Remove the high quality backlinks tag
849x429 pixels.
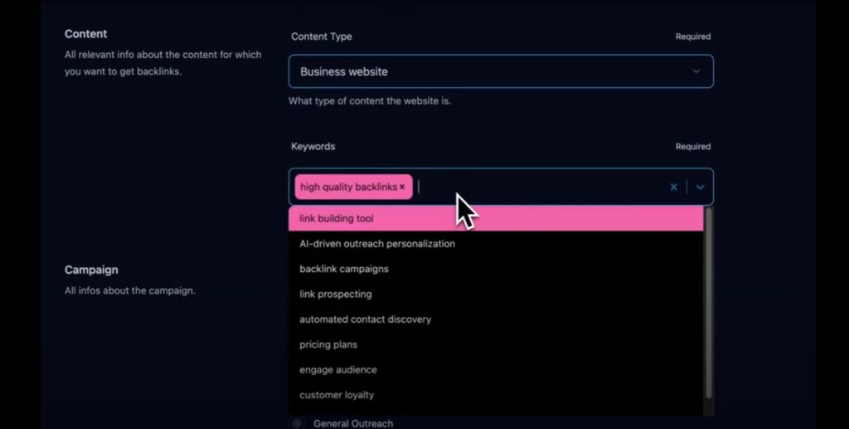[402, 187]
